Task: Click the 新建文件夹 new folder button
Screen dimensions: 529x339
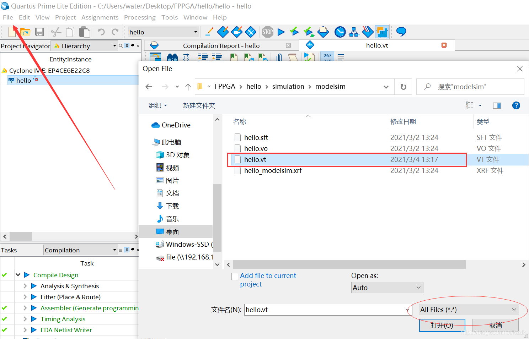Action: 199,105
